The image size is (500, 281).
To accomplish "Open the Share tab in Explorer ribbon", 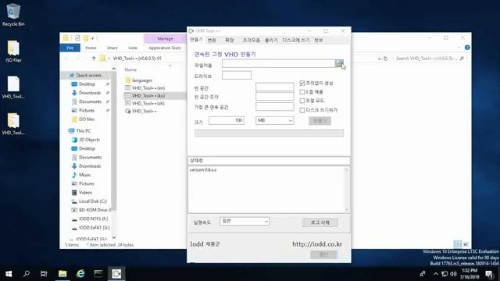I will pos(112,48).
